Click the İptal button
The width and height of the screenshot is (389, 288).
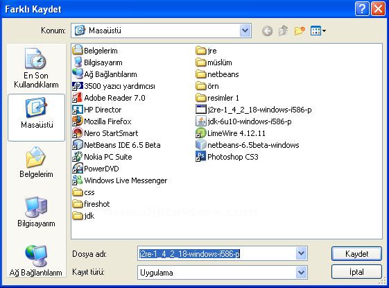point(356,272)
